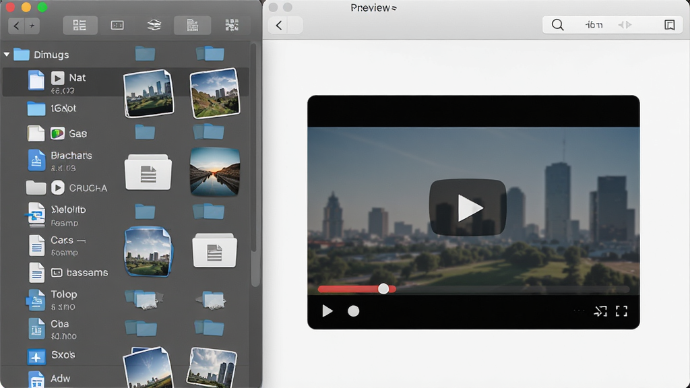Viewport: 690px width, 388px height.
Task: Open the bookmark sidebar icon in Preview
Action: click(x=669, y=25)
